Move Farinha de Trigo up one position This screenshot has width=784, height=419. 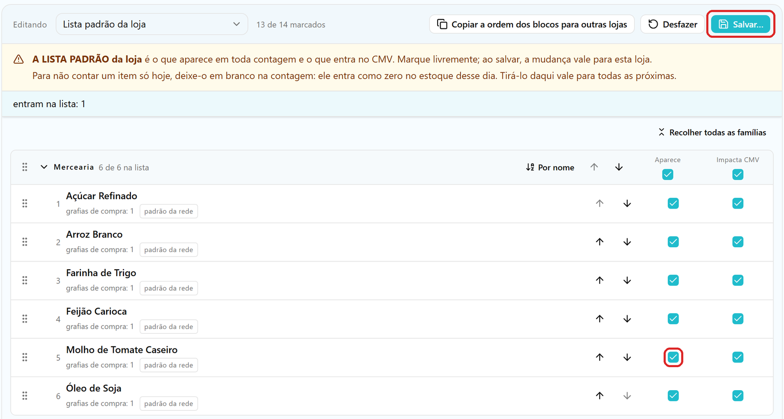(x=600, y=280)
